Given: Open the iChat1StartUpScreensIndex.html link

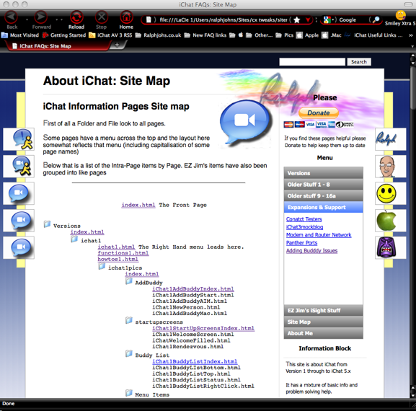Looking at the screenshot, I should (203, 328).
